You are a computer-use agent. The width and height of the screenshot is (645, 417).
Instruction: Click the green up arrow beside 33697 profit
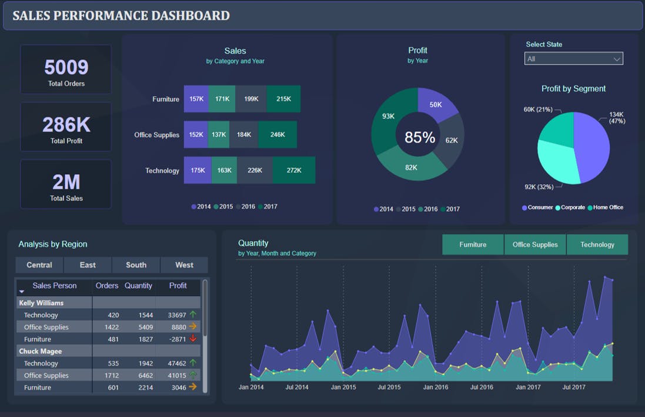193,315
